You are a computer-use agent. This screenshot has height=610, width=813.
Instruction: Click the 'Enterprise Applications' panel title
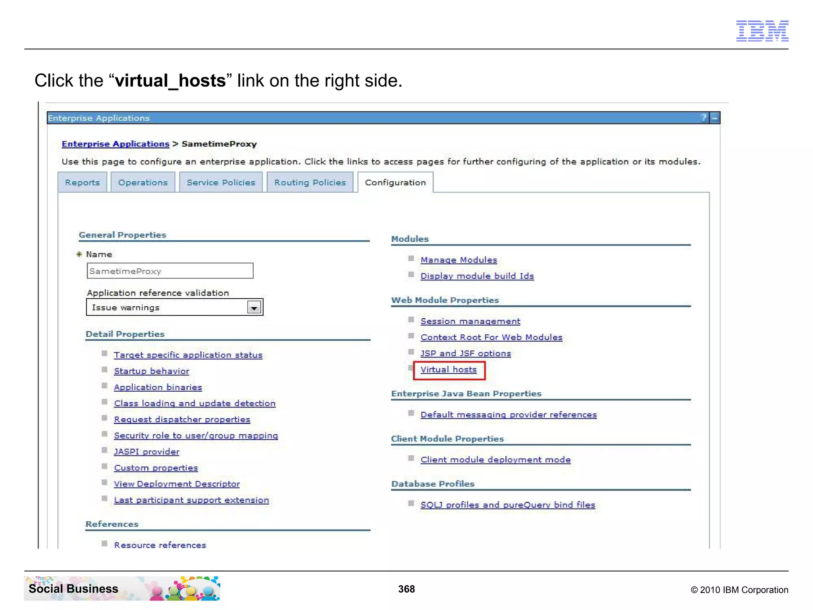pyautogui.click(x=99, y=118)
